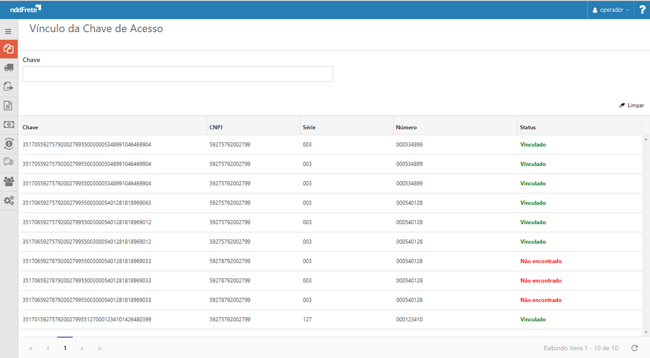Viewport: 650px width, 358px height.
Task: Click the Chave input field
Action: pos(178,74)
